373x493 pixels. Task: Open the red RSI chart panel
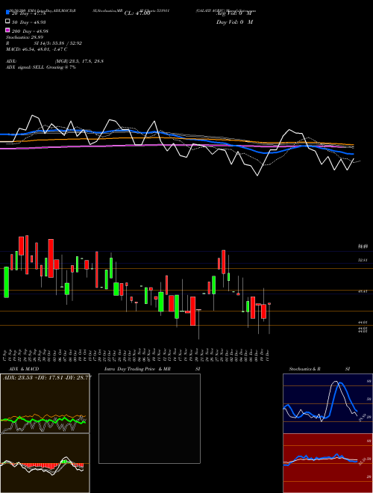[x=327, y=463]
